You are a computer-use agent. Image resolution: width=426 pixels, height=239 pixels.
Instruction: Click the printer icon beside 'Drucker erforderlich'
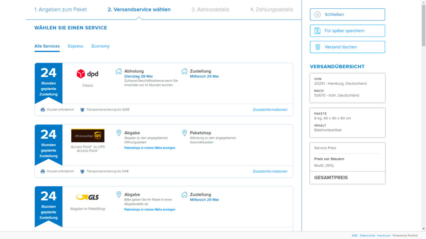[43, 110]
